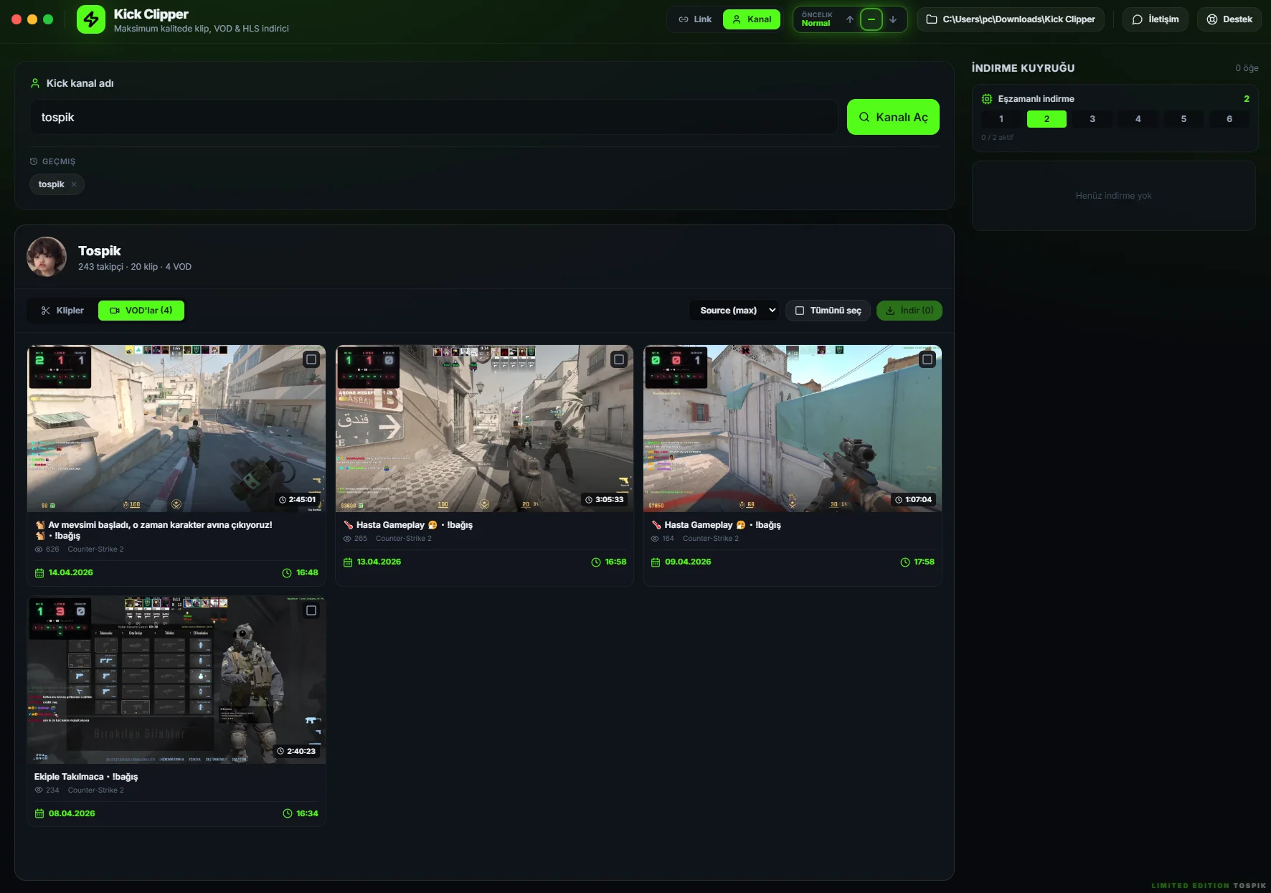The height and width of the screenshot is (893, 1271).
Task: Open the Av mevsimi başladı VOD thumbnail
Action: [x=176, y=428]
